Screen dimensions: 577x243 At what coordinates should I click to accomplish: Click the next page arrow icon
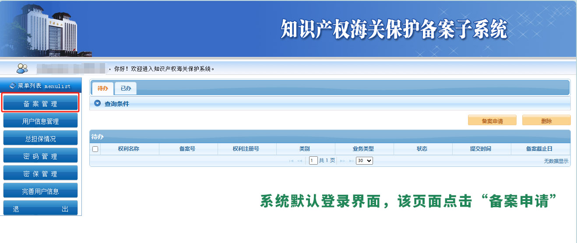(342, 161)
